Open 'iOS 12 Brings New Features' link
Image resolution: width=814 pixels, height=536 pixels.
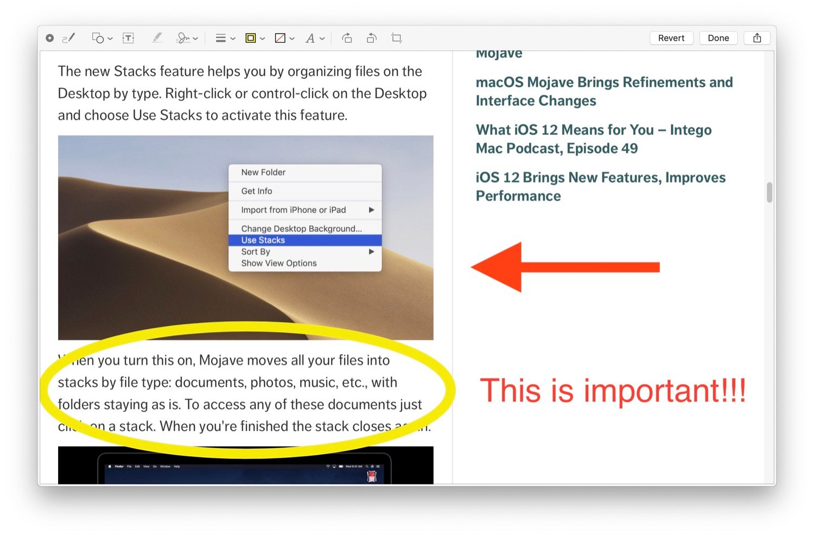[600, 187]
